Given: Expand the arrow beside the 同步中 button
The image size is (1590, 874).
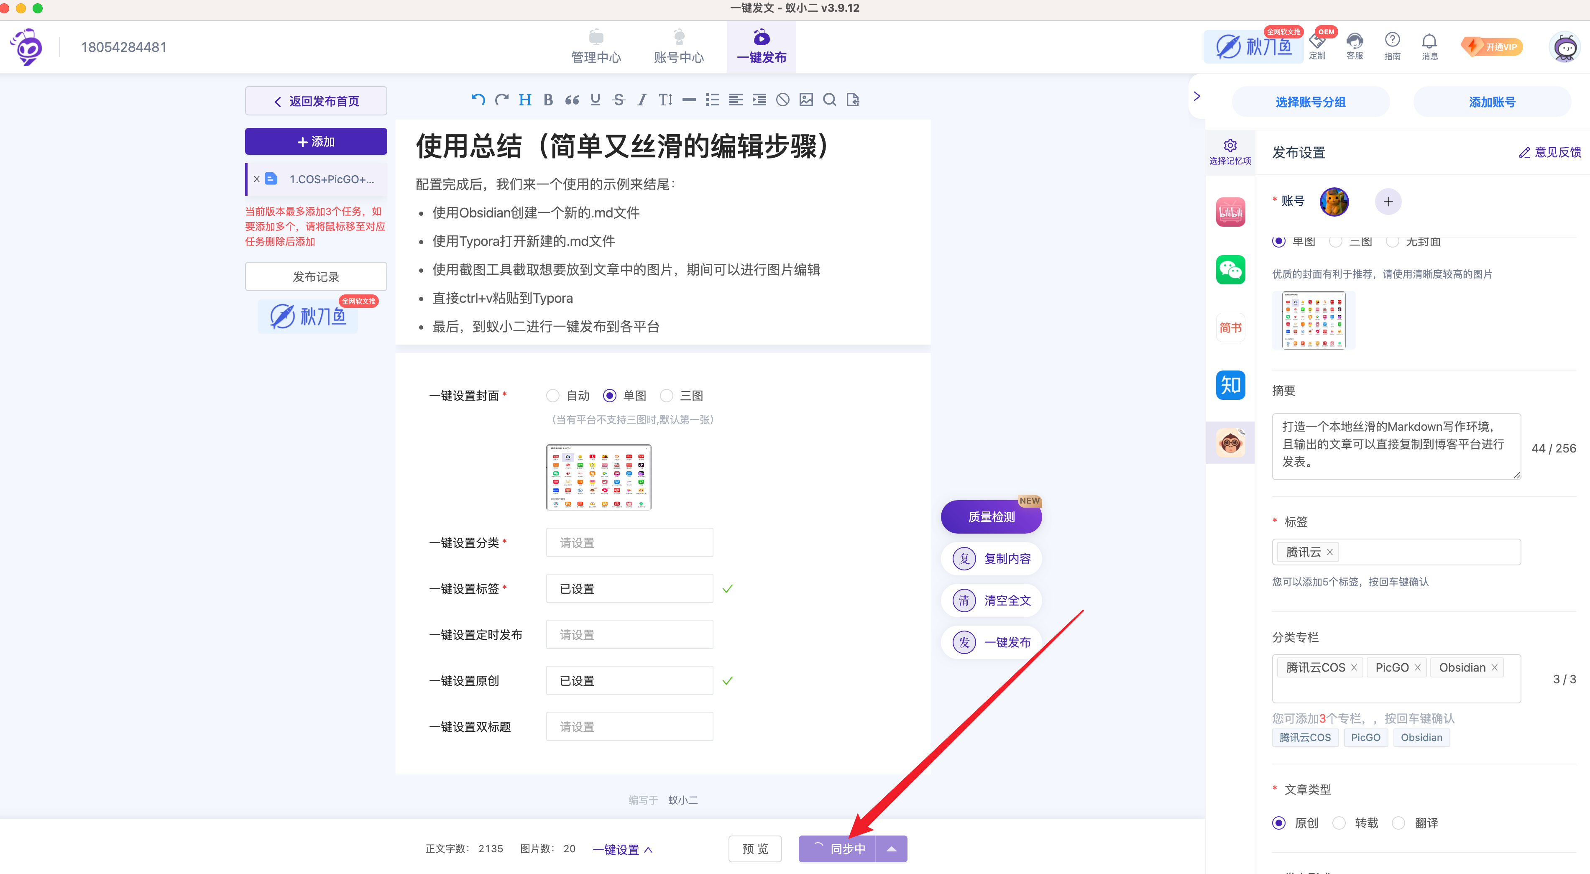Looking at the screenshot, I should pos(891,848).
